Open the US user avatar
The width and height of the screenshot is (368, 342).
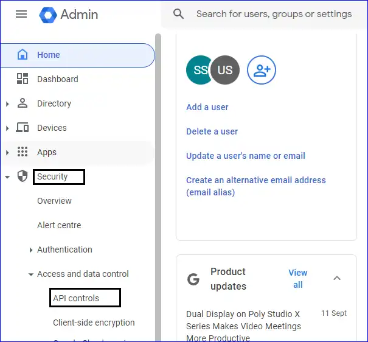tap(225, 70)
